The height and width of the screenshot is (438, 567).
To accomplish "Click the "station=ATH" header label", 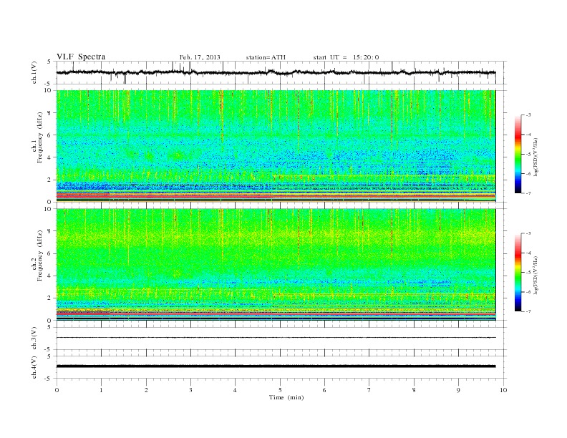I will tap(266, 57).
